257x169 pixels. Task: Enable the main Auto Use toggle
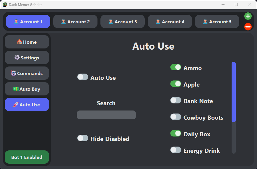tap(83, 77)
